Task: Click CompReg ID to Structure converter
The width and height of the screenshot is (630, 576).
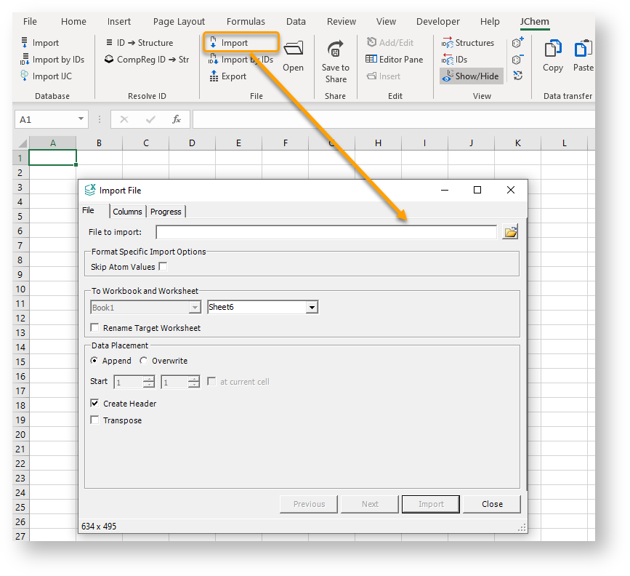Action: point(148,60)
